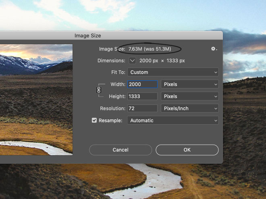The width and height of the screenshot is (266, 199).
Task: Open the Width units Pixels dropdown
Action: coord(190,84)
